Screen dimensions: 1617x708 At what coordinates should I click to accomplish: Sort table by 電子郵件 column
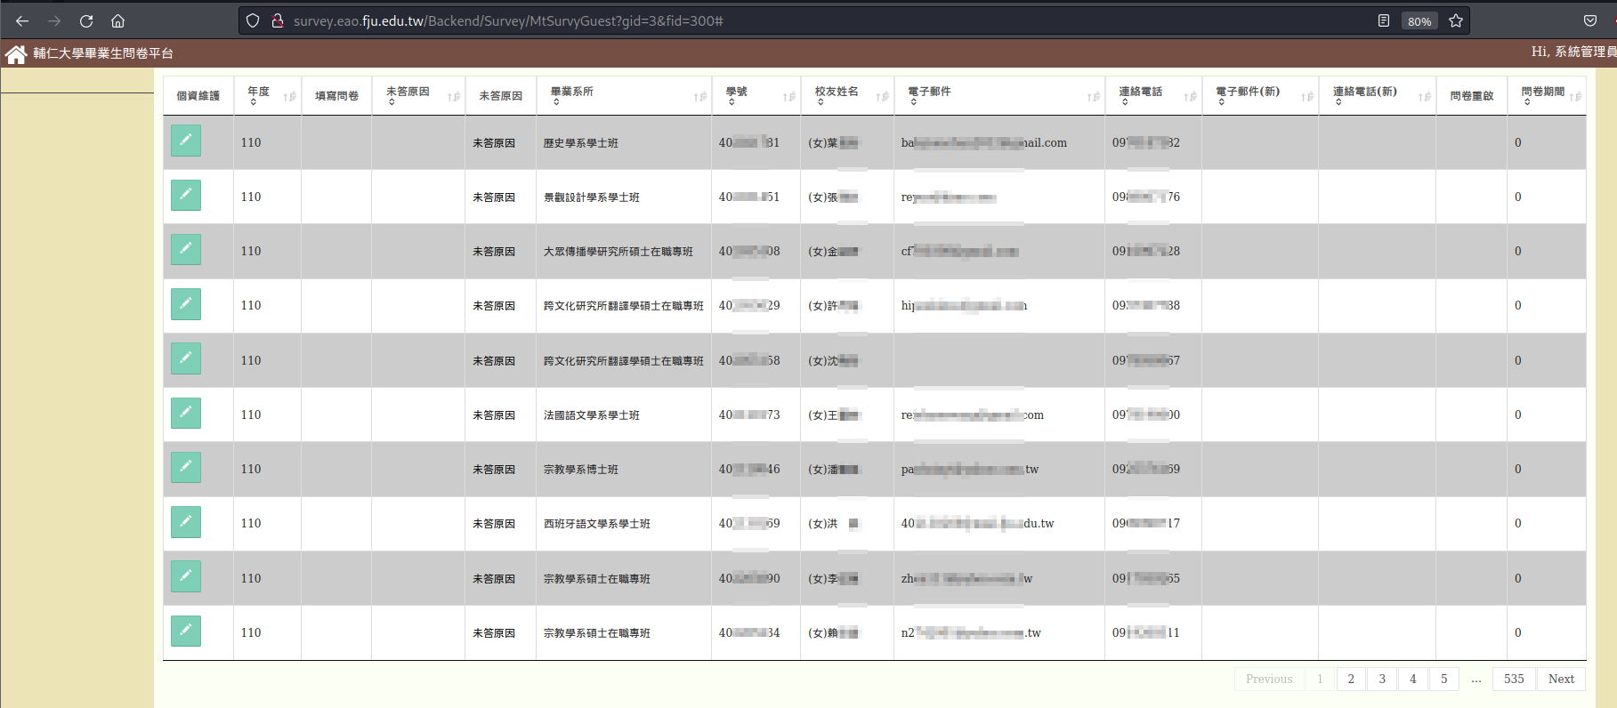point(999,95)
